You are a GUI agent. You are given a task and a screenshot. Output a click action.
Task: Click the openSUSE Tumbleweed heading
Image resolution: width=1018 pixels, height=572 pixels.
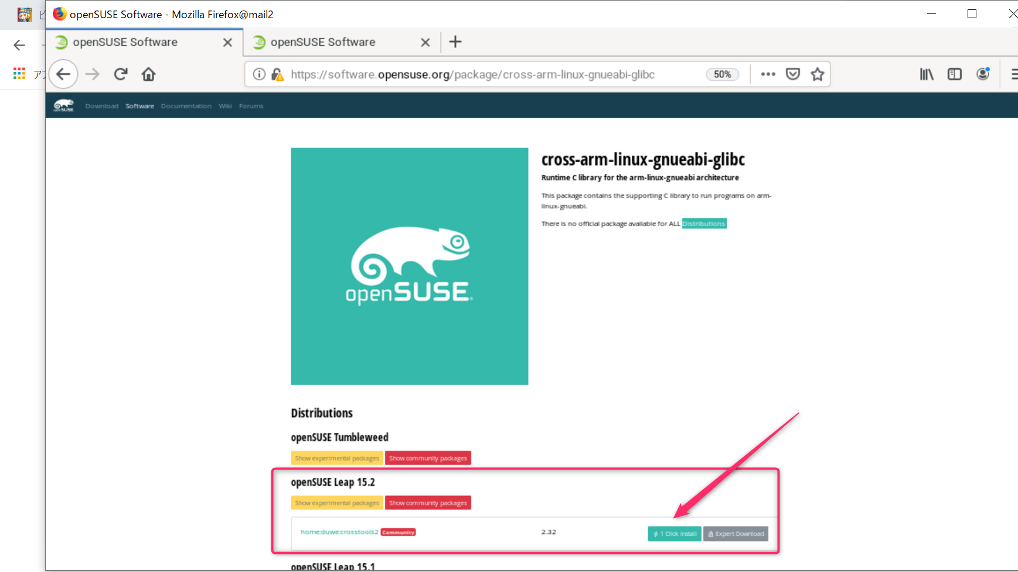[339, 437]
